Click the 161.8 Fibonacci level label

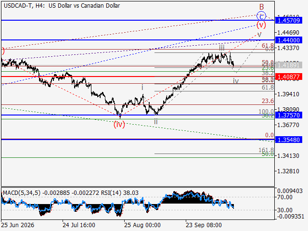tap(266, 150)
